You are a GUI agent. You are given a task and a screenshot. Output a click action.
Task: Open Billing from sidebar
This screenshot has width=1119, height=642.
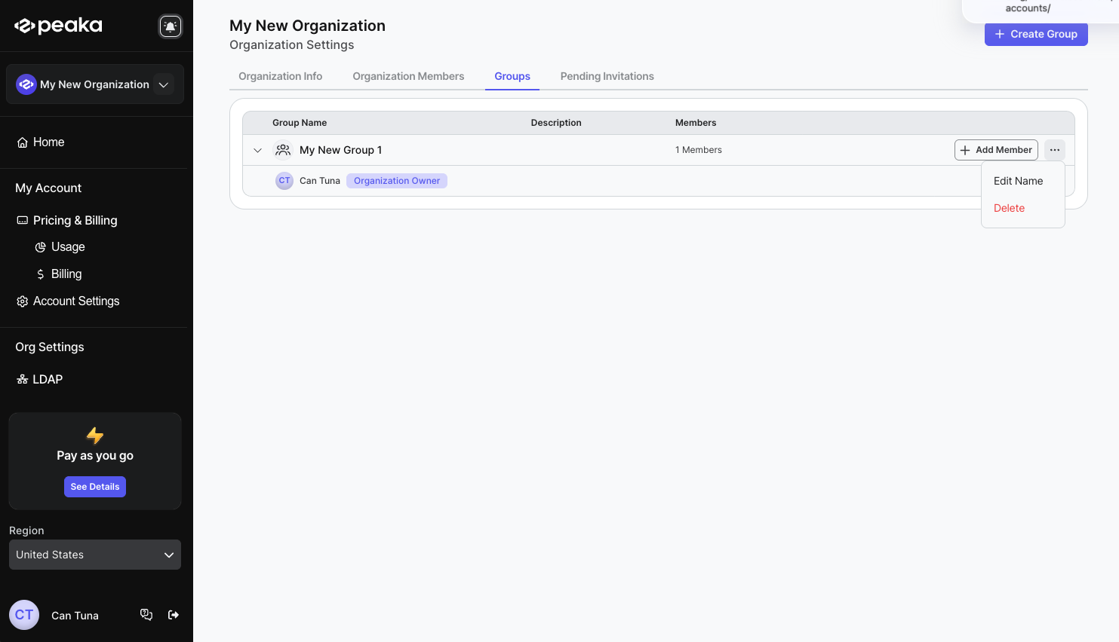66,274
